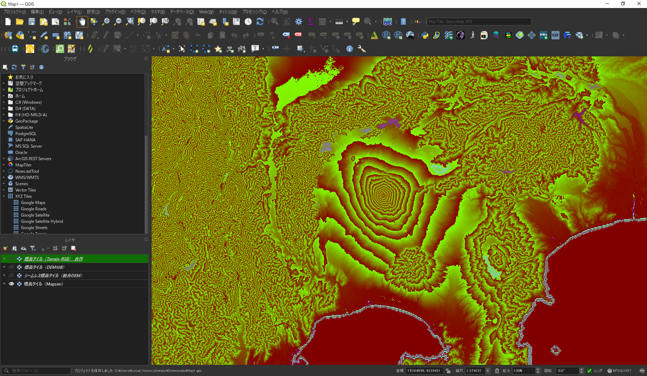Click the Save Project icon
The image size is (647, 376).
[31, 21]
